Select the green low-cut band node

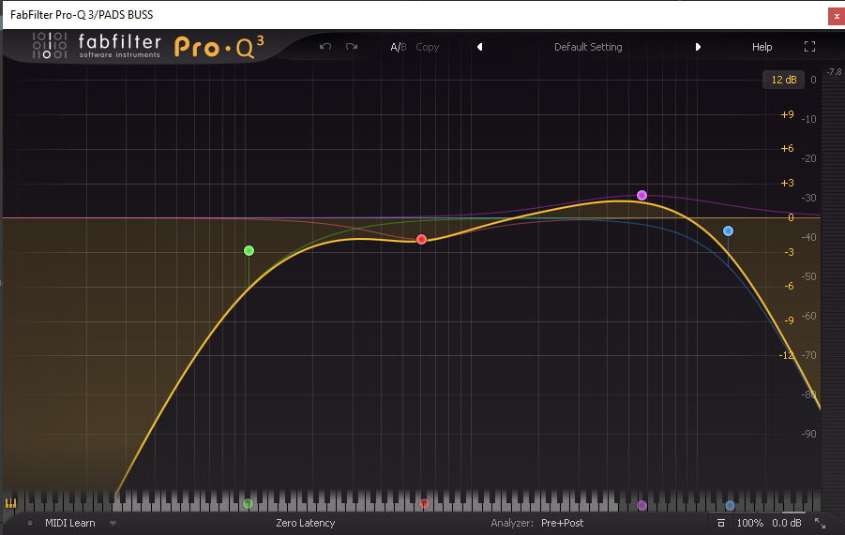[x=249, y=250]
